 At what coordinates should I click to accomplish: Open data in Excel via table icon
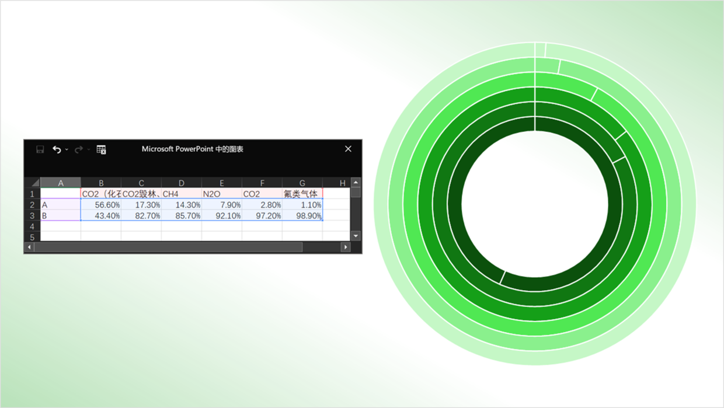click(101, 149)
